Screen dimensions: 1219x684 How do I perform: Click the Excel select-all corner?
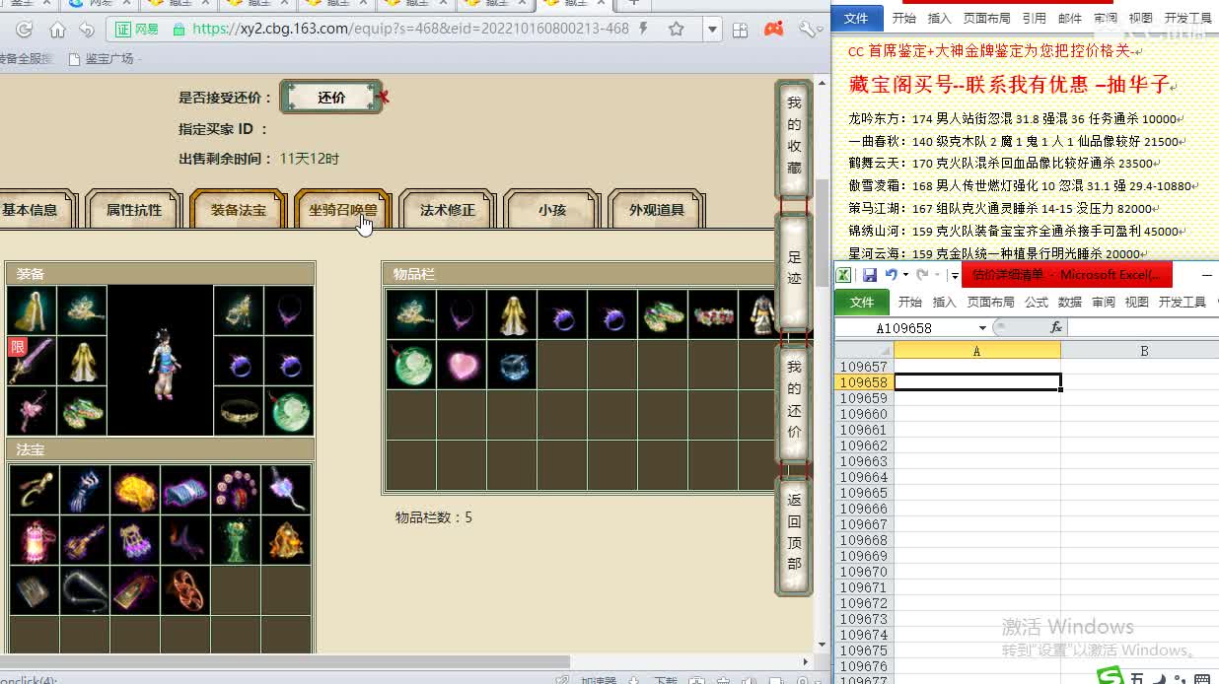click(864, 351)
